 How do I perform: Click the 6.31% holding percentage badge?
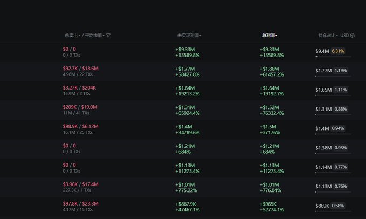[x=338, y=51]
